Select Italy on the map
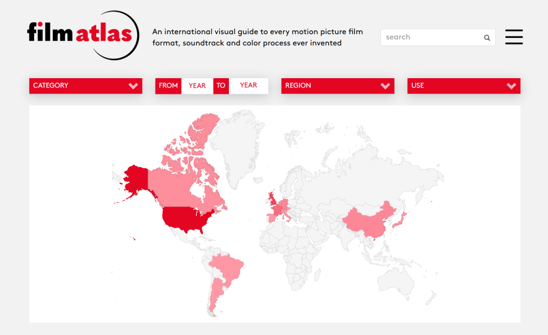548x335 pixels. [x=287, y=215]
